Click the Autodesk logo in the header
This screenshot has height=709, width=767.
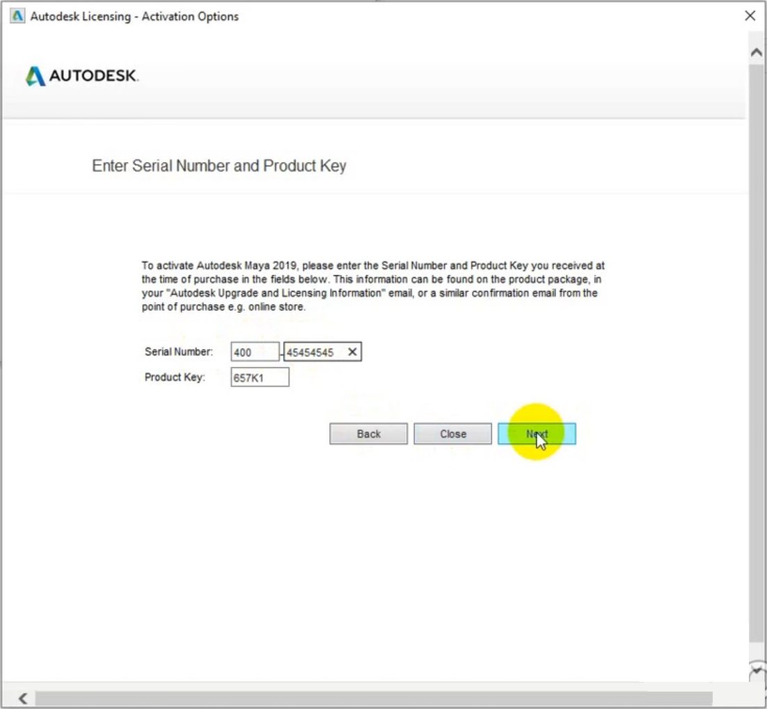[x=82, y=76]
